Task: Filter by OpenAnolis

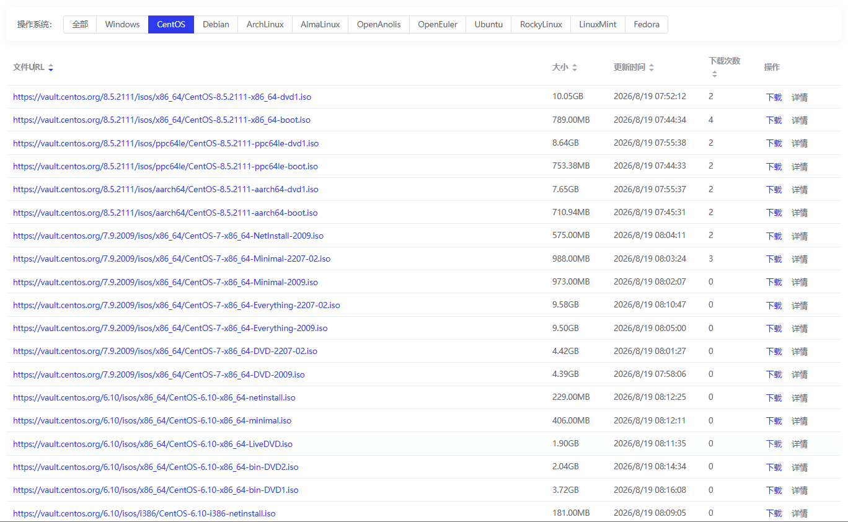Action: pyautogui.click(x=379, y=25)
